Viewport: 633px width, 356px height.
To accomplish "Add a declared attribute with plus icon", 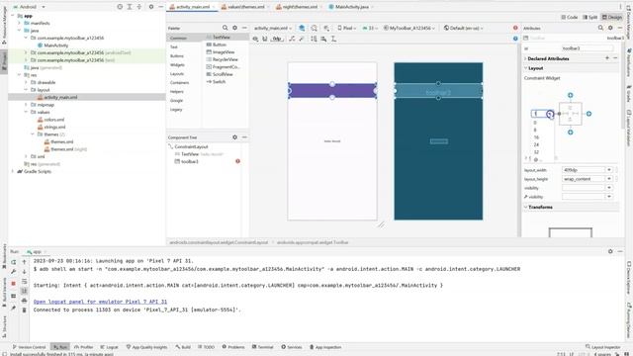I will [606, 58].
